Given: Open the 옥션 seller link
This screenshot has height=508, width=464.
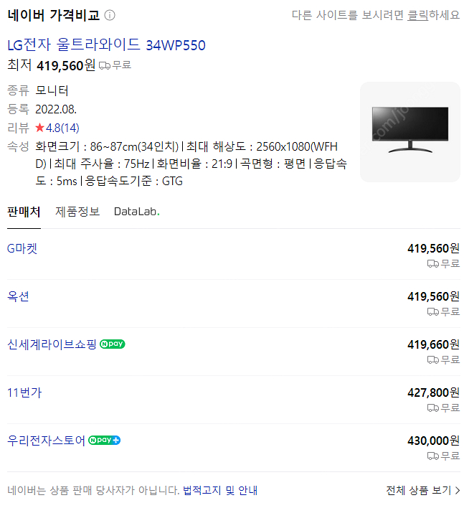Looking at the screenshot, I should tap(18, 297).
